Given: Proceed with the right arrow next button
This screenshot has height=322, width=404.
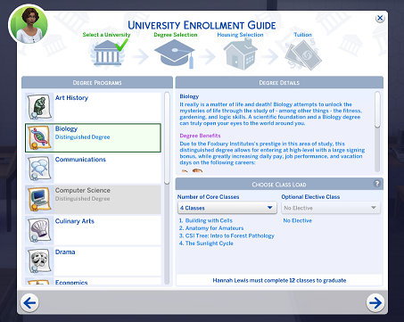Looking at the screenshot, I should pyautogui.click(x=375, y=303).
